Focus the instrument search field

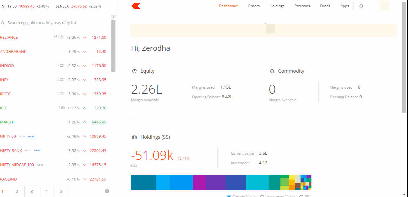[56, 23]
